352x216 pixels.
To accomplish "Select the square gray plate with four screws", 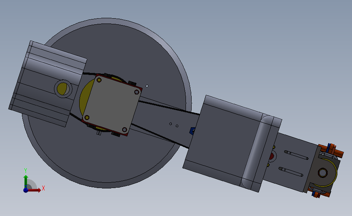I will pyautogui.click(x=112, y=105).
